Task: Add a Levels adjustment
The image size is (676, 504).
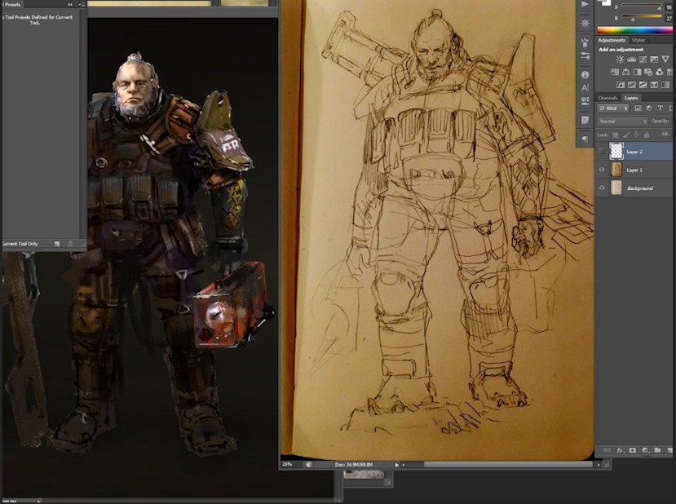Action: [x=632, y=60]
